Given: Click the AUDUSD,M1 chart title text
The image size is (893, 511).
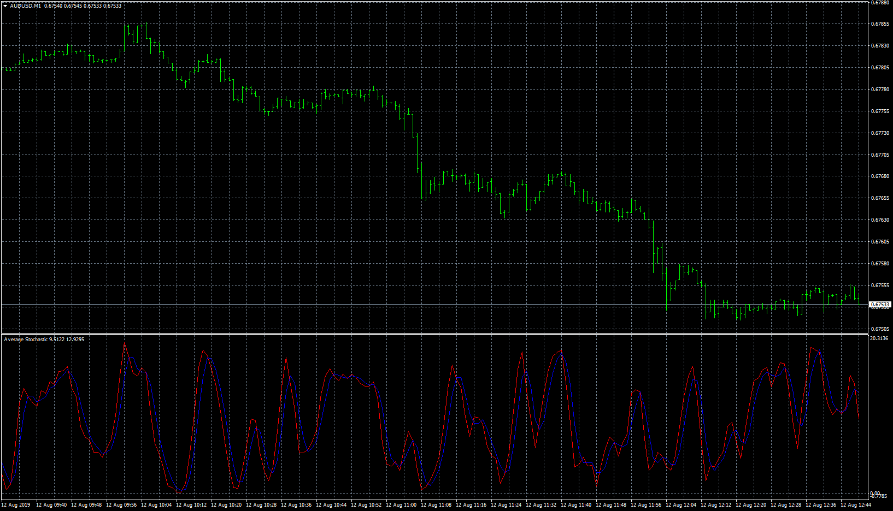Looking at the screenshot, I should pos(25,6).
